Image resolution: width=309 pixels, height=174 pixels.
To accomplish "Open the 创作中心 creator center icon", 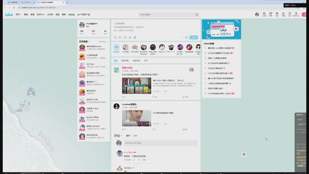I will (x=296, y=14).
